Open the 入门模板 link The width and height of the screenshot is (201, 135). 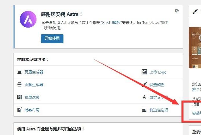(x=113, y=23)
